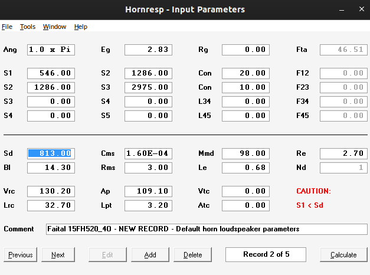The height and width of the screenshot is (275, 370).
Task: Select the L34 input field
Action: pos(245,102)
